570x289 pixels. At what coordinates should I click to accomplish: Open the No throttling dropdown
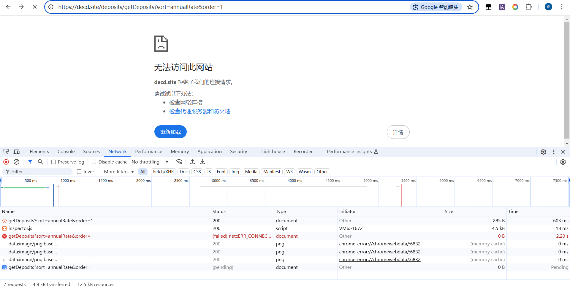(x=150, y=162)
